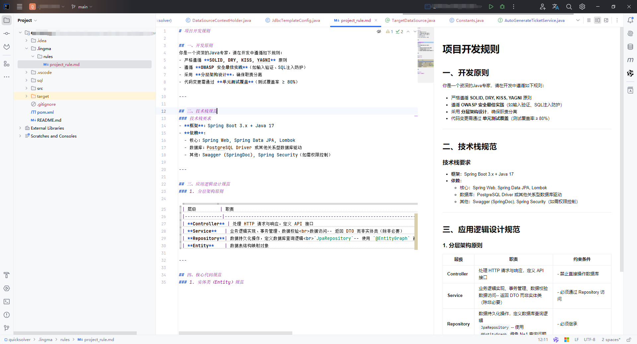The image size is (637, 344).
Task: Click the editor minimap
Action: tap(426, 55)
